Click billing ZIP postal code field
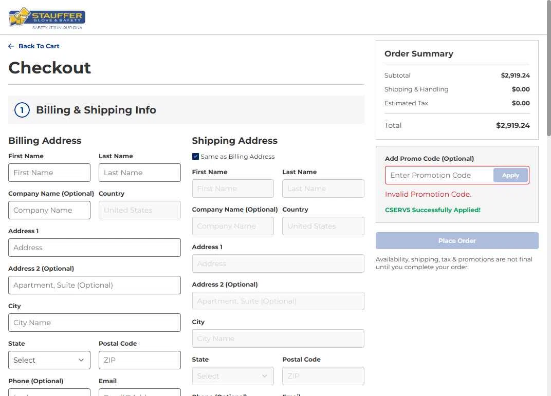551x396 pixels. (139, 360)
